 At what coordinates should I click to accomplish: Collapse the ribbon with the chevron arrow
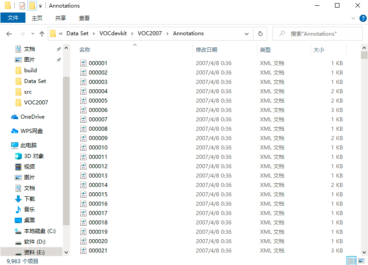(x=353, y=18)
